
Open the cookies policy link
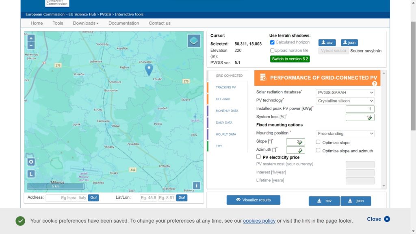pyautogui.click(x=259, y=221)
